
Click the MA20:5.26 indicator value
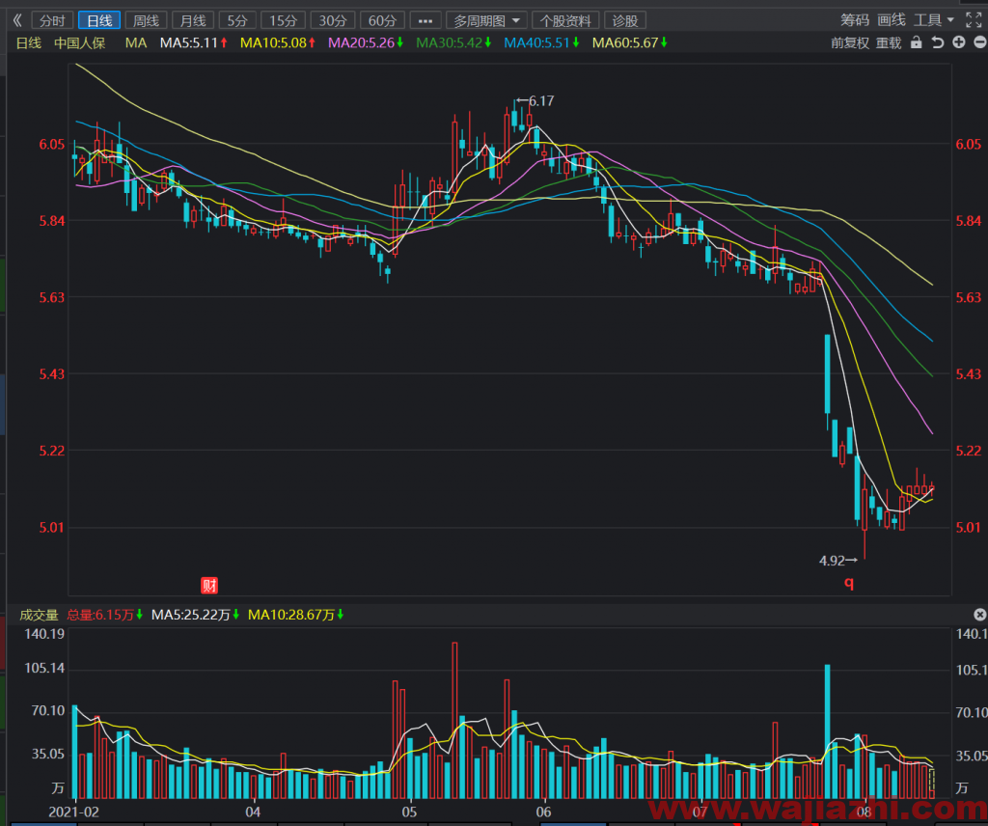click(366, 42)
